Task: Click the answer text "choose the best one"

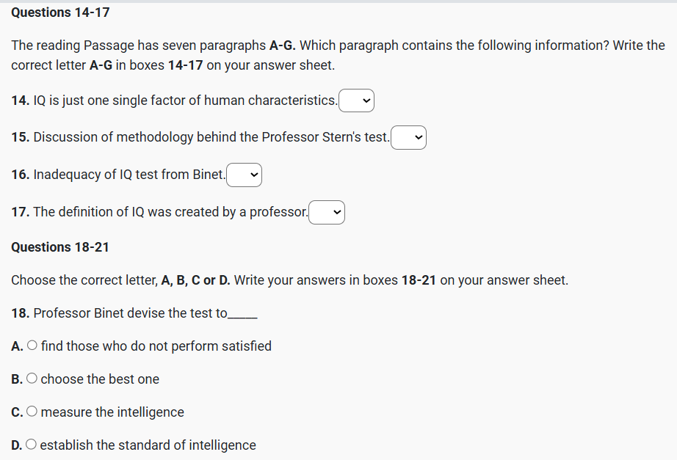Action: (100, 379)
